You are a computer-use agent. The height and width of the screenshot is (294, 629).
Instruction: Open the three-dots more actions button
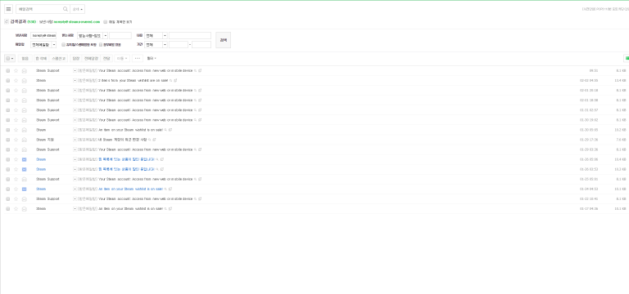138,59
